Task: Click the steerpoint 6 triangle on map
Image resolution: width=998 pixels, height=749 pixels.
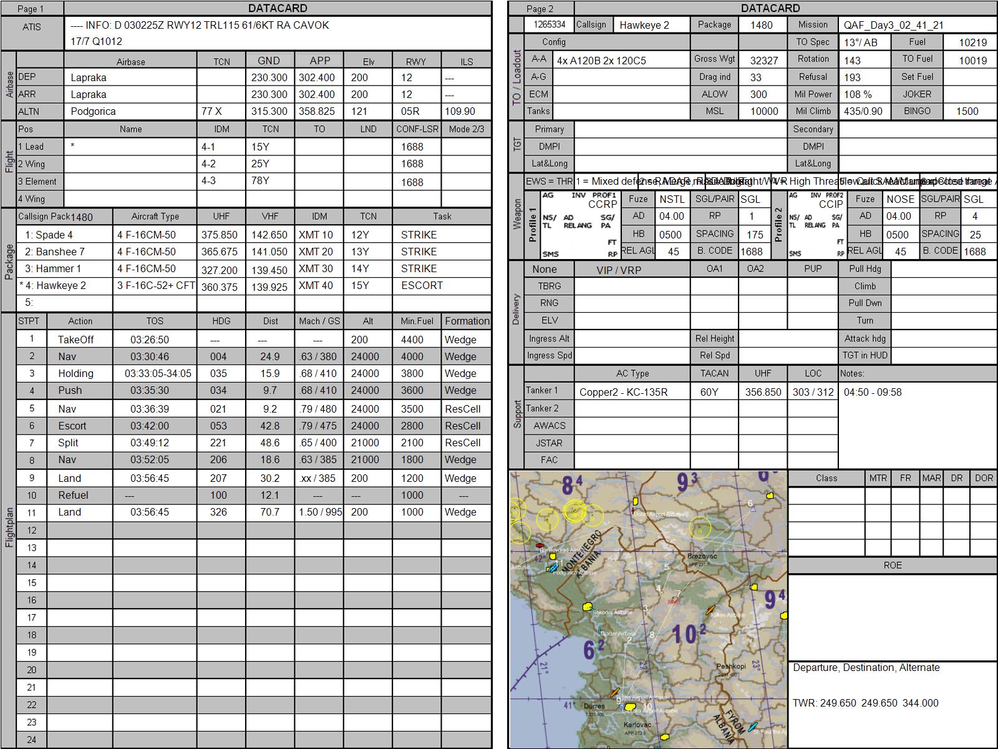Action: (752, 509)
